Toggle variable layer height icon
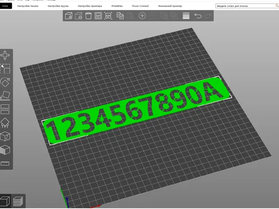Viewport: 279px width, 209px height. (x=186, y=16)
